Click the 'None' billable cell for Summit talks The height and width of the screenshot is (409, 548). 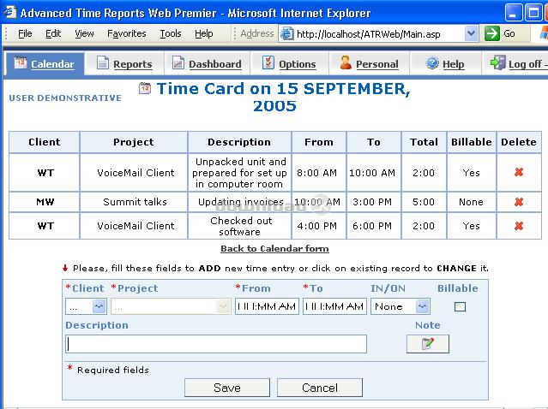(x=471, y=202)
